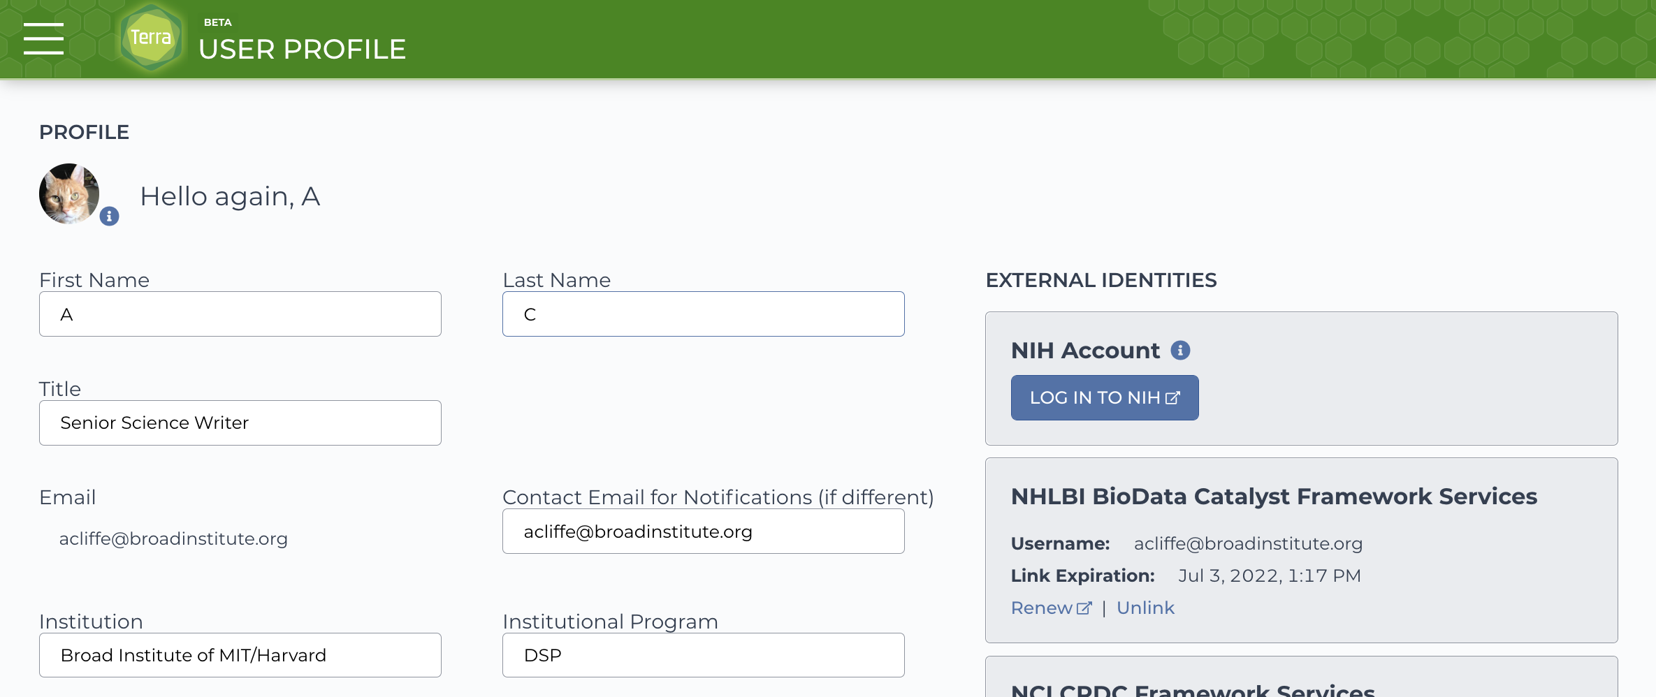The image size is (1656, 697).
Task: Click the Contact Email for Notifications field
Action: click(704, 531)
